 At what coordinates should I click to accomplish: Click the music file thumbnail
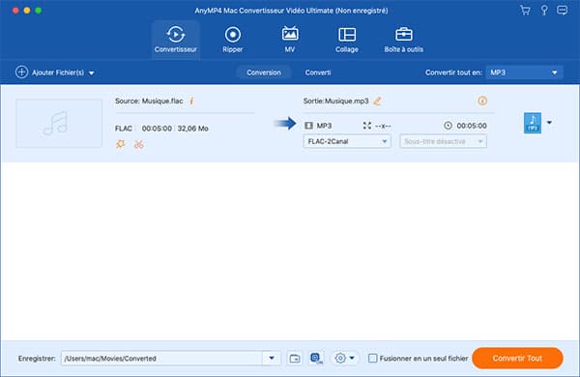click(59, 124)
